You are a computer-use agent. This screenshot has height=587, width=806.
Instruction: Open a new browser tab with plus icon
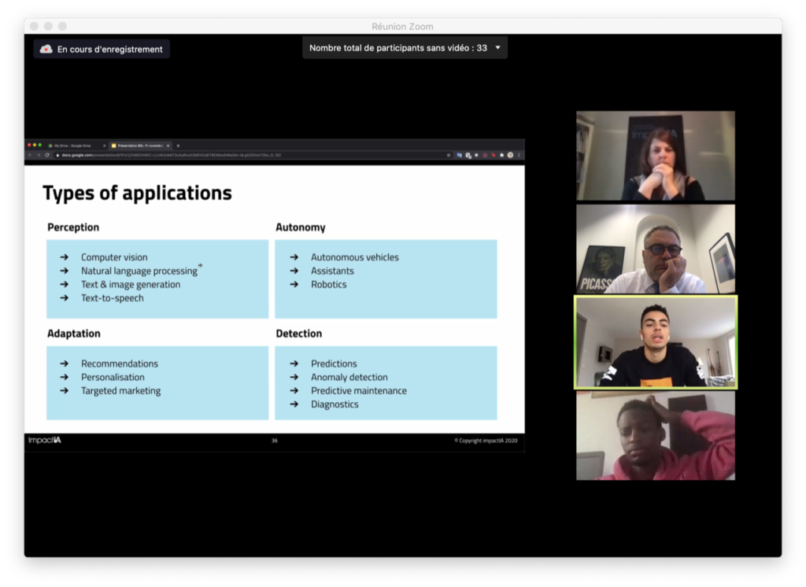tap(178, 146)
